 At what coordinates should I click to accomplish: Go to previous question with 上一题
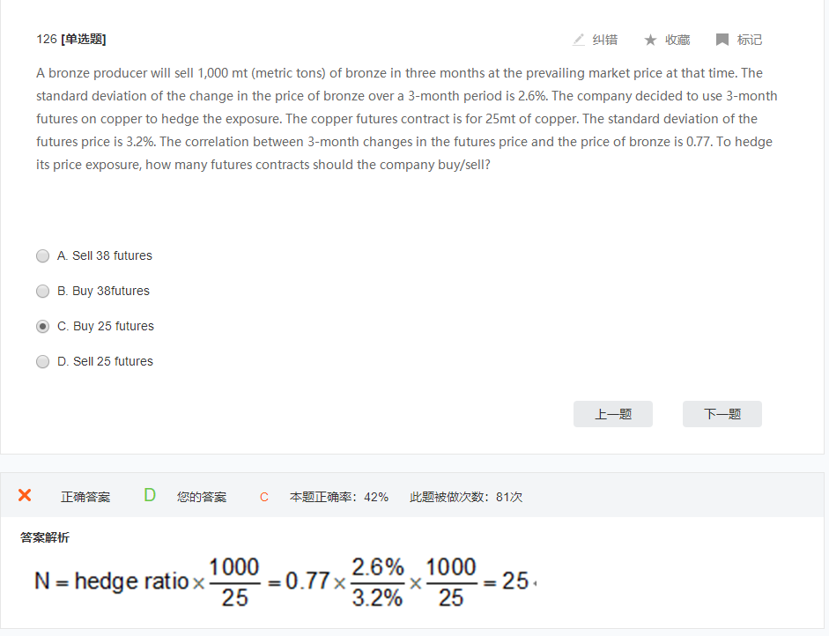coord(612,414)
